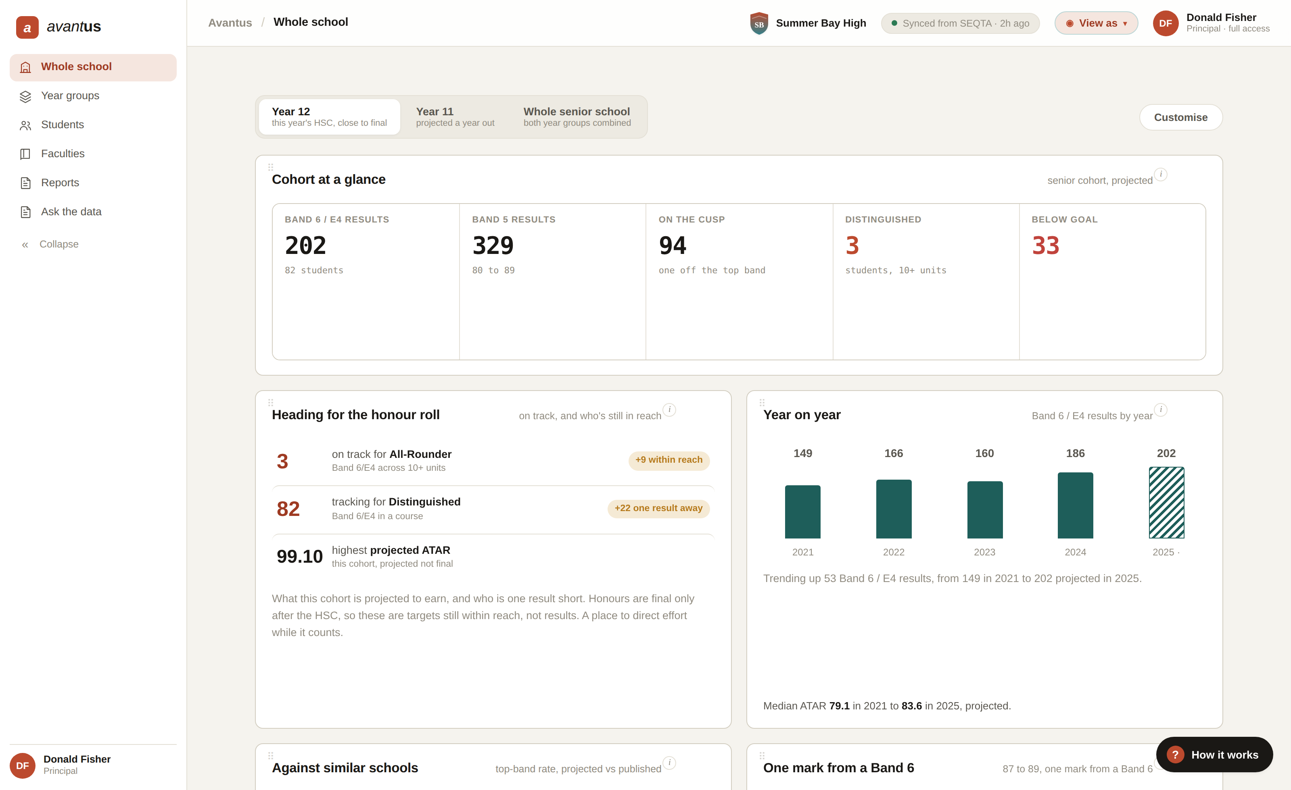
Task: Click the Students people icon
Action: click(25, 125)
